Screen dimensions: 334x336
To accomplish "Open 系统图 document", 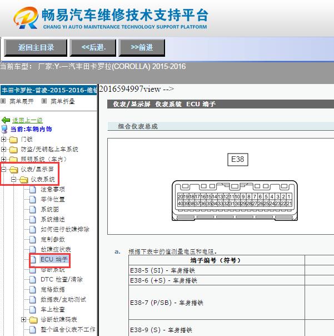I will (x=49, y=209).
